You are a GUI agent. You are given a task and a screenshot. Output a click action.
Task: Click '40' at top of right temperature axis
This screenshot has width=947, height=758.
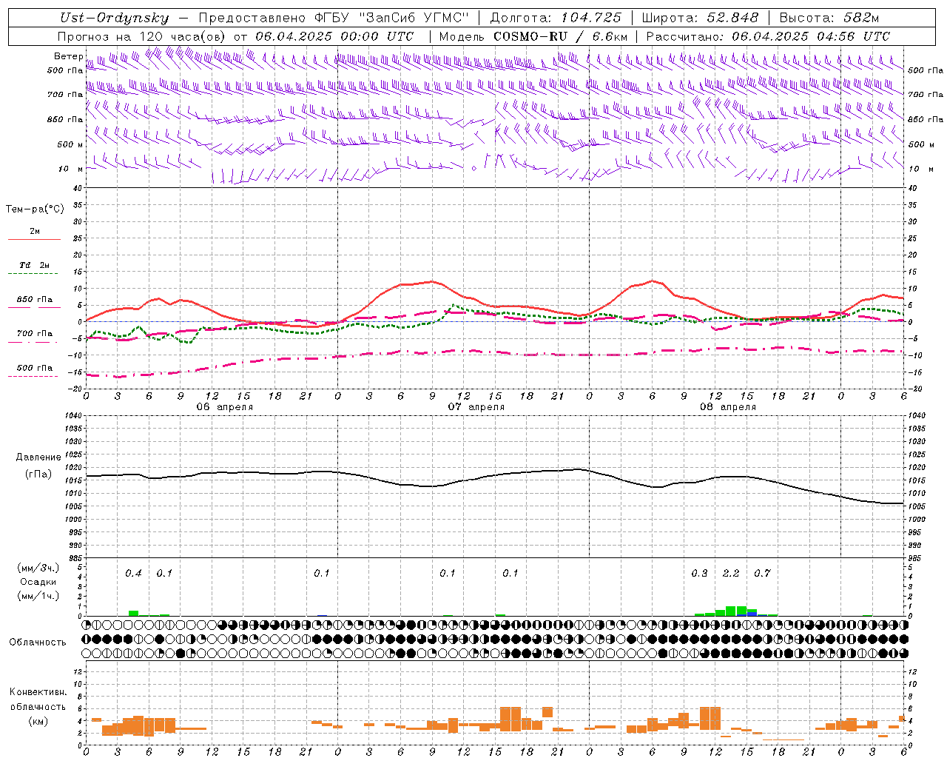[913, 188]
